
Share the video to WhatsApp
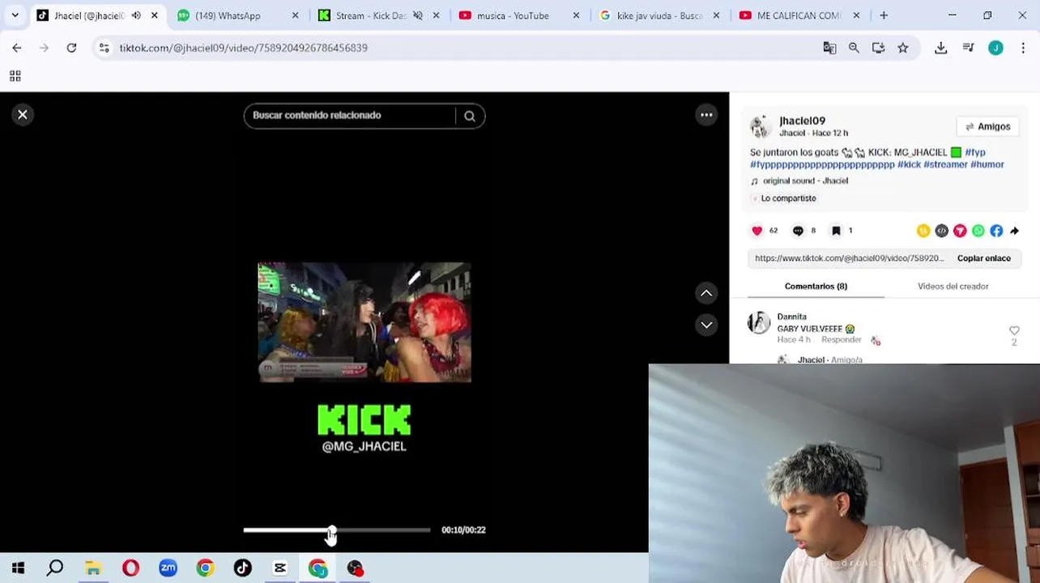coord(978,231)
